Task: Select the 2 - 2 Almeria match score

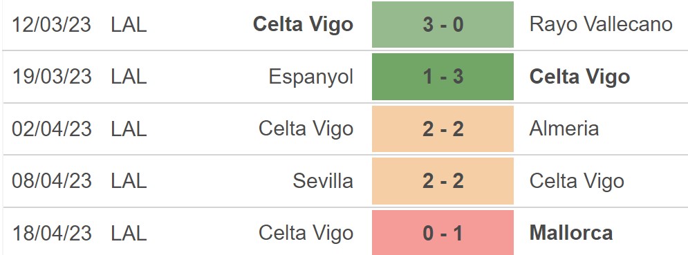Action: point(443,129)
